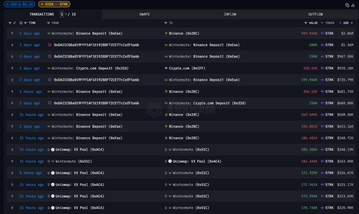The height and width of the screenshot is (214, 359).
Task: Open Wintermute (0x51C) recipient in the 173.094K row
Action: coord(191,196)
